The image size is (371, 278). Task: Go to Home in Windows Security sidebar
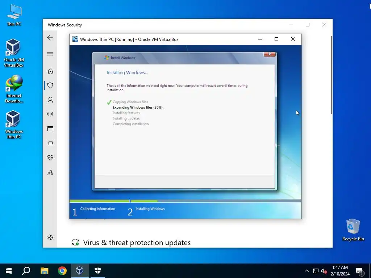point(50,71)
